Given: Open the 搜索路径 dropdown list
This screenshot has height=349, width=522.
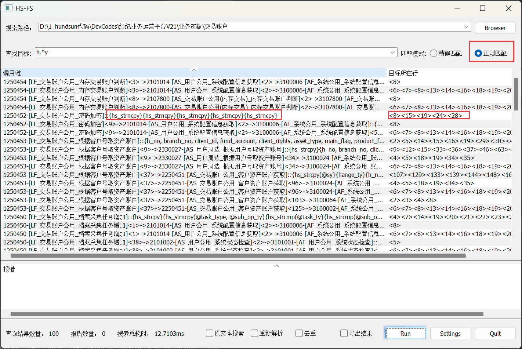Looking at the screenshot, I should [467, 26].
